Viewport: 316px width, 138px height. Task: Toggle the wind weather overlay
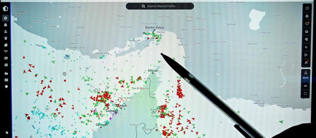coord(306,39)
